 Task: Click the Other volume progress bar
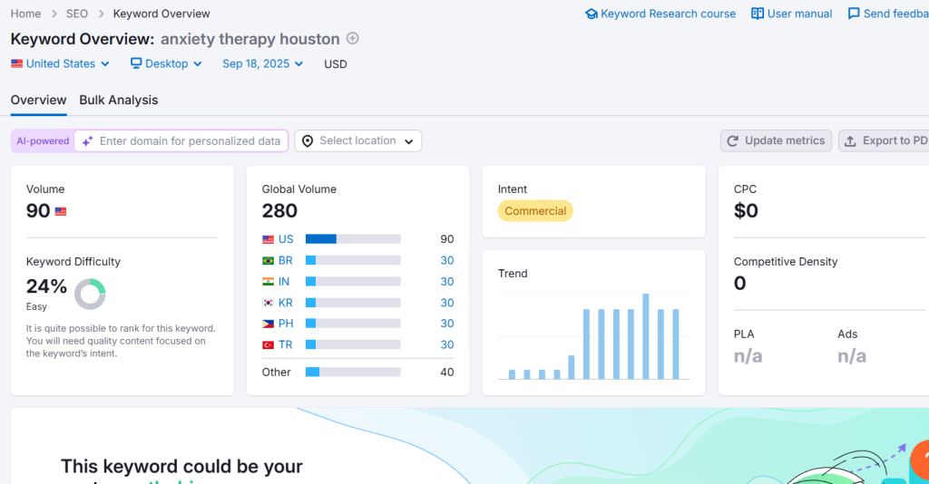pos(353,373)
